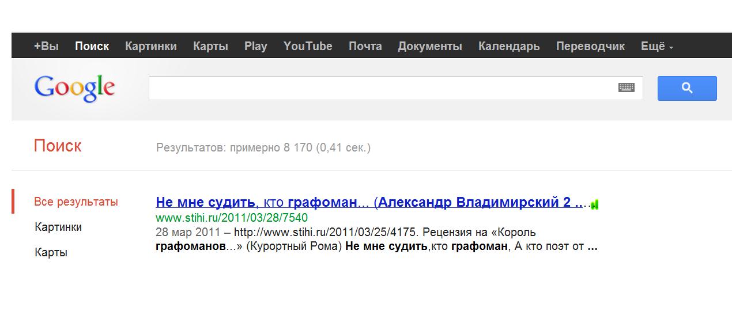Open Календарь from the top bar
732x311 pixels.
click(508, 47)
